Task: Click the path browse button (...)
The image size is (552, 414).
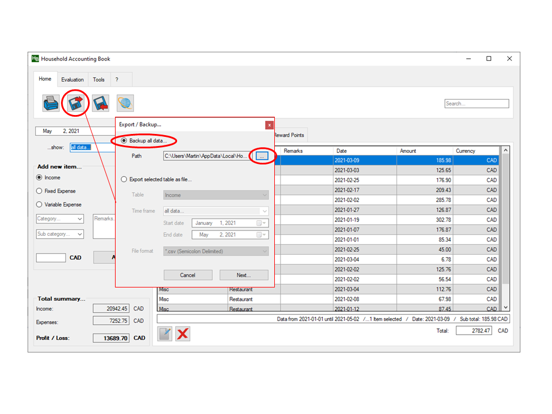Action: coord(261,156)
